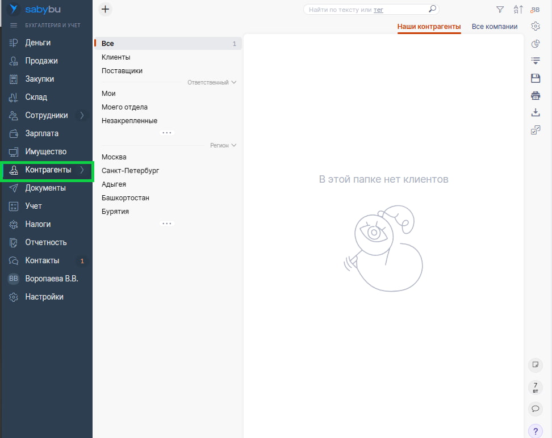Viewport: 552px width, 438px height.
Task: Show more regions via ellipsis under Бурятия
Action: [x=166, y=224]
